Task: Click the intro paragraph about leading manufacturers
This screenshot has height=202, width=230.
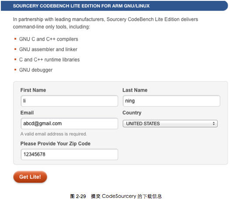Action: pos(105,23)
